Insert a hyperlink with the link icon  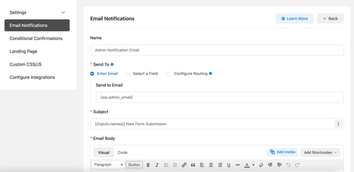[x=184, y=165]
